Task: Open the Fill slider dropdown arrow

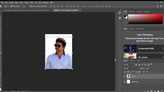Action: (x=151, y=72)
